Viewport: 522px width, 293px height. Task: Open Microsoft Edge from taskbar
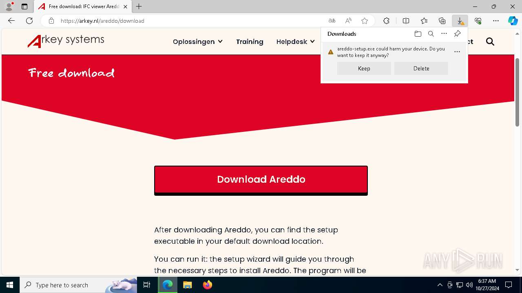(x=168, y=285)
